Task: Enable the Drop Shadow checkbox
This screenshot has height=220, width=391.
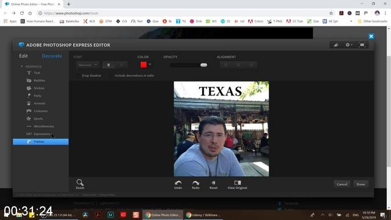Action: [x=79, y=76]
